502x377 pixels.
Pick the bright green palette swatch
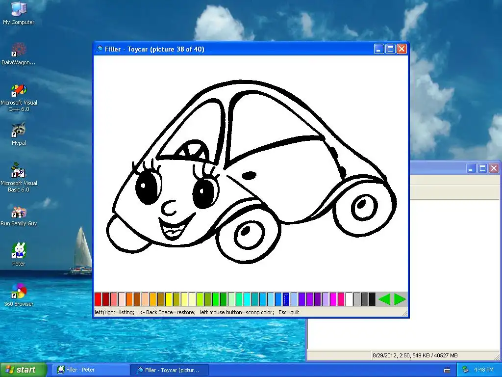pyautogui.click(x=216, y=299)
